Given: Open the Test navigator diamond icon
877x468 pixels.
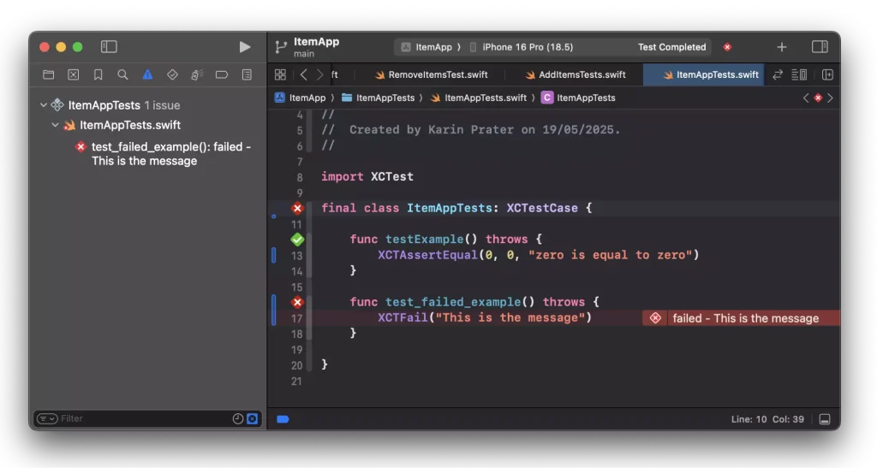Looking at the screenshot, I should [x=172, y=75].
